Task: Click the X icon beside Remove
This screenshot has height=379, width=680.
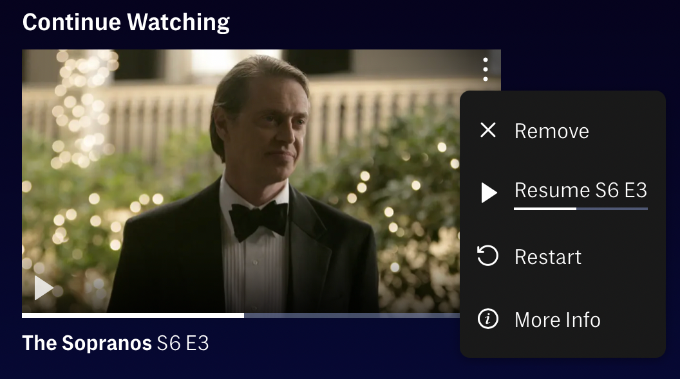Action: point(488,130)
